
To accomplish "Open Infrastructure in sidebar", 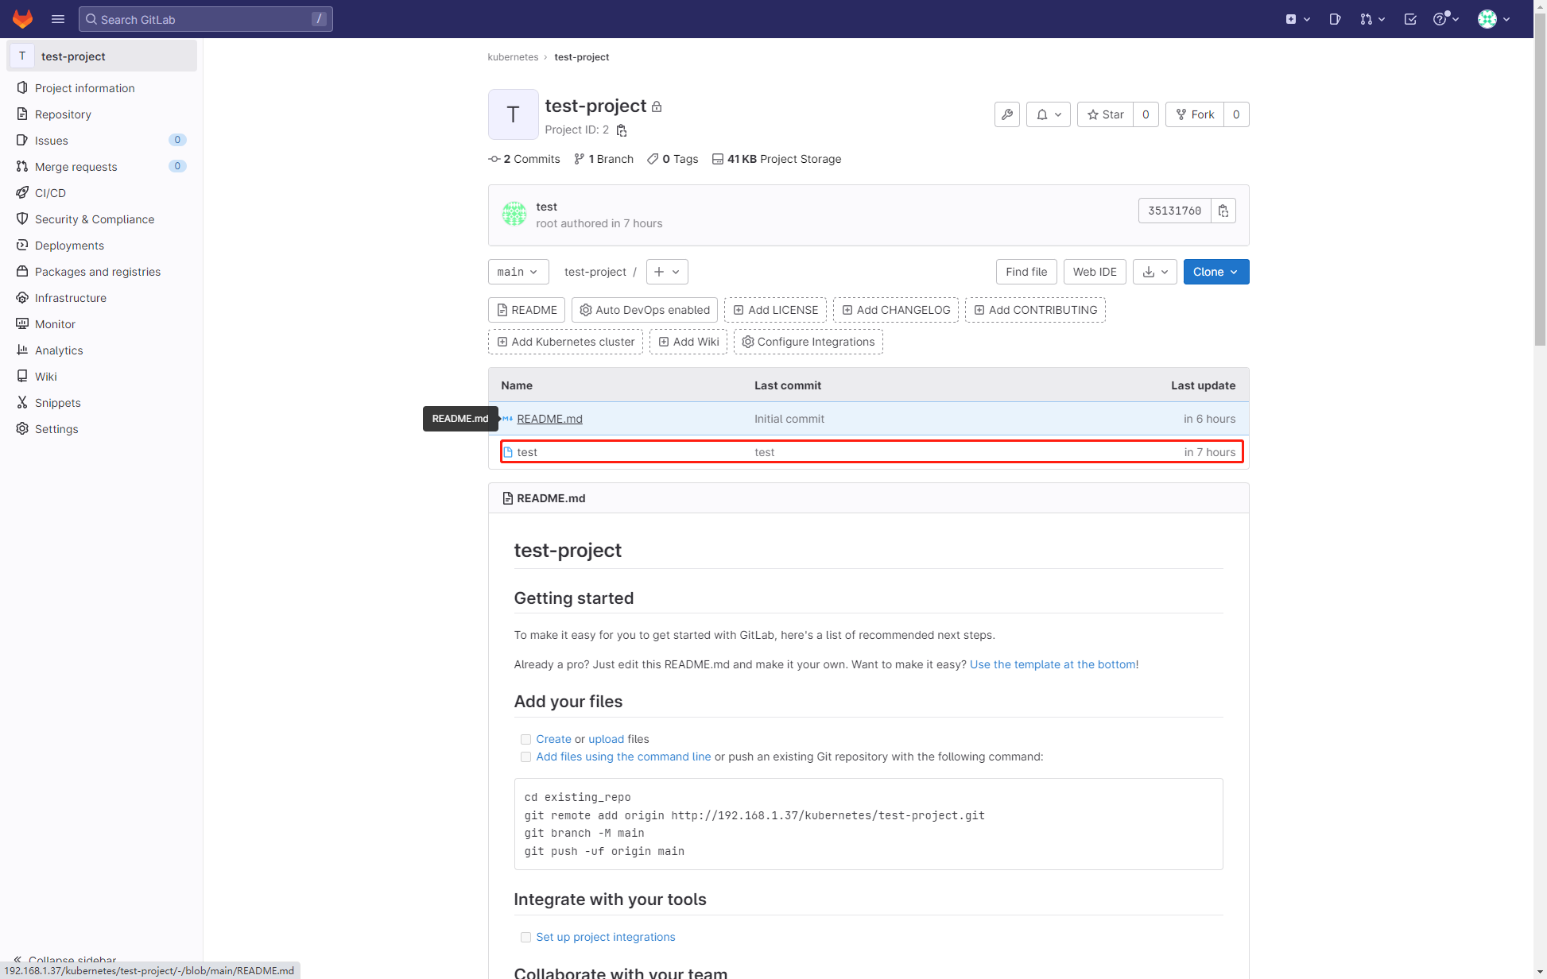I will [x=71, y=298].
